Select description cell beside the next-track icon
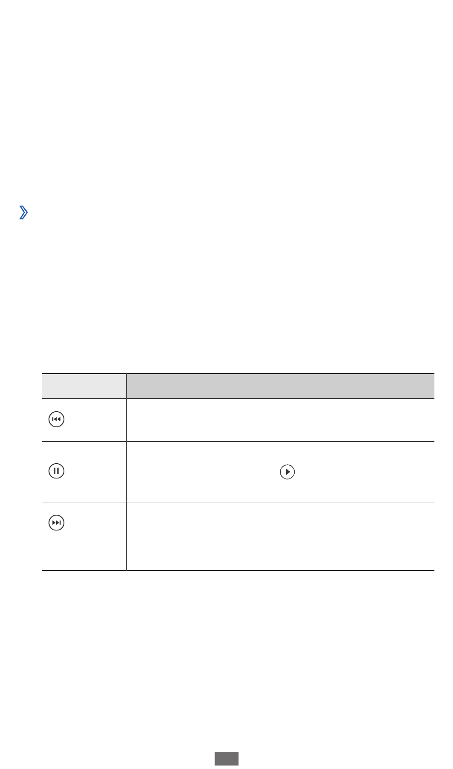Viewport: 453px width, 769px height. click(280, 523)
